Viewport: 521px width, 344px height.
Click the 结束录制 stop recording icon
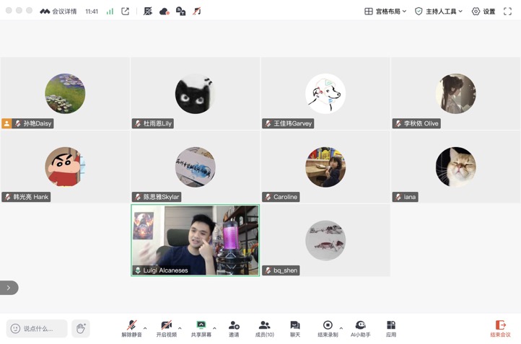328,326
